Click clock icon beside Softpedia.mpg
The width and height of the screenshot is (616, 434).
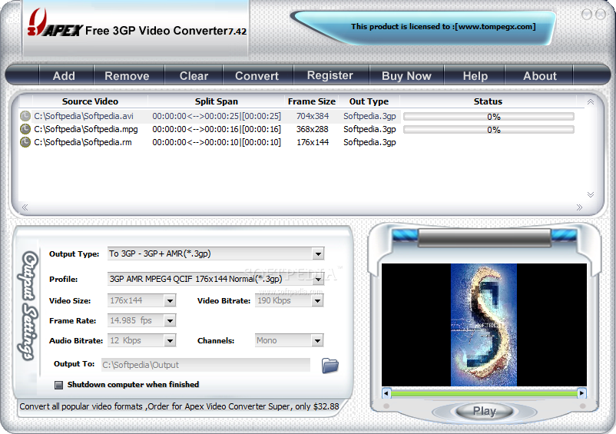[25, 129]
